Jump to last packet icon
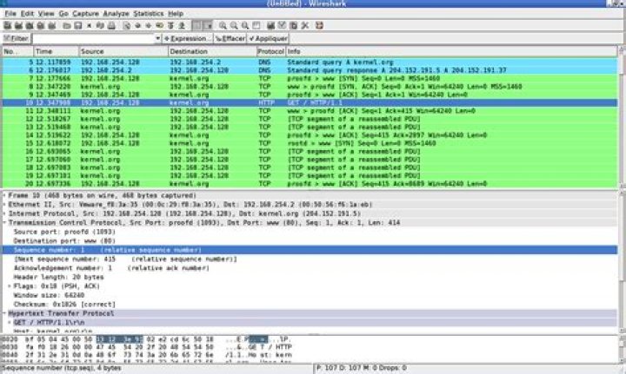The width and height of the screenshot is (626, 374). 182,25
